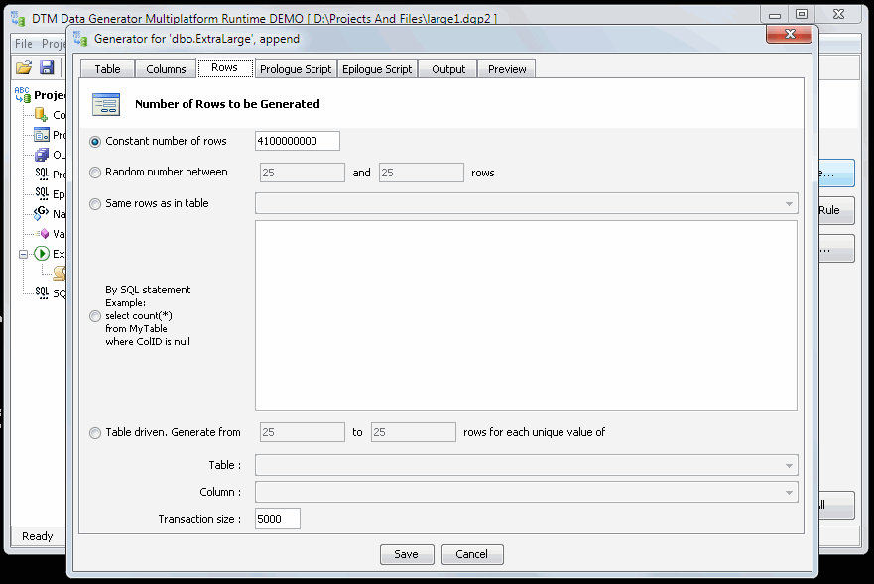This screenshot has width=874, height=584.
Task: Save the generator settings
Action: coord(407,554)
